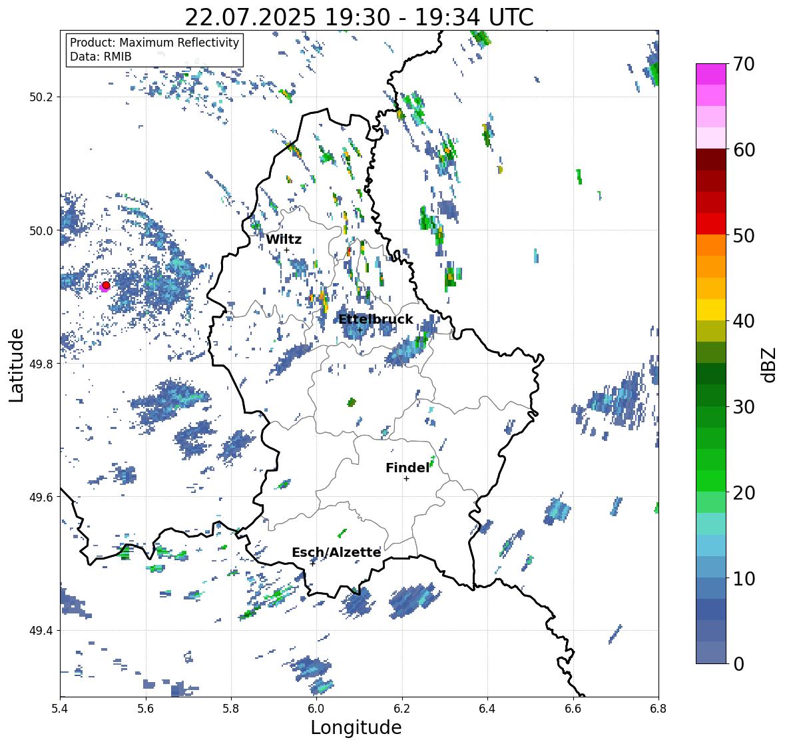Click the title '22.07.2025 19:30 - 19:34 UTC'

click(359, 17)
